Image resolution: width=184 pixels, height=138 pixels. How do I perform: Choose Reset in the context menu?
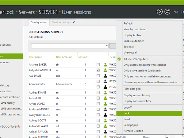(x=127, y=119)
